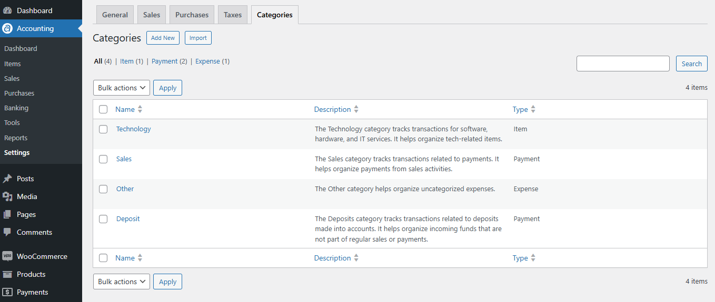Click the WooCommerce logo icon
The height and width of the screenshot is (302, 715).
[x=7, y=256]
